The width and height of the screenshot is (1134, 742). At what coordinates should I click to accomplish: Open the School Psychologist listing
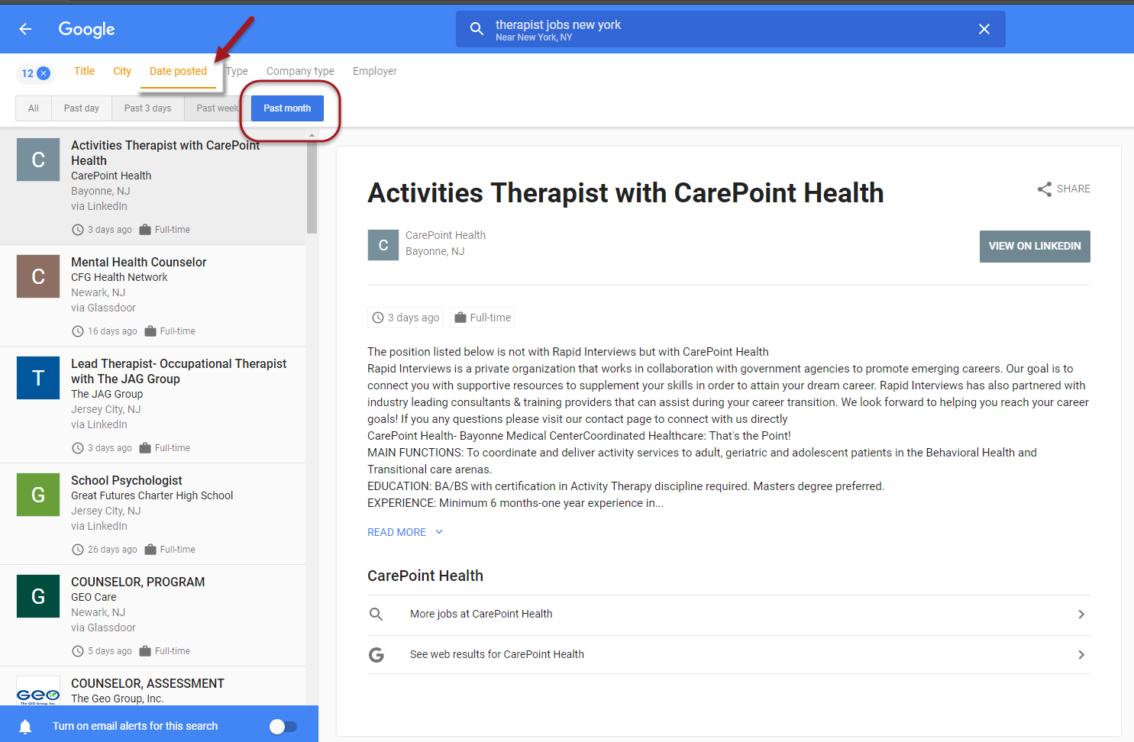click(153, 514)
